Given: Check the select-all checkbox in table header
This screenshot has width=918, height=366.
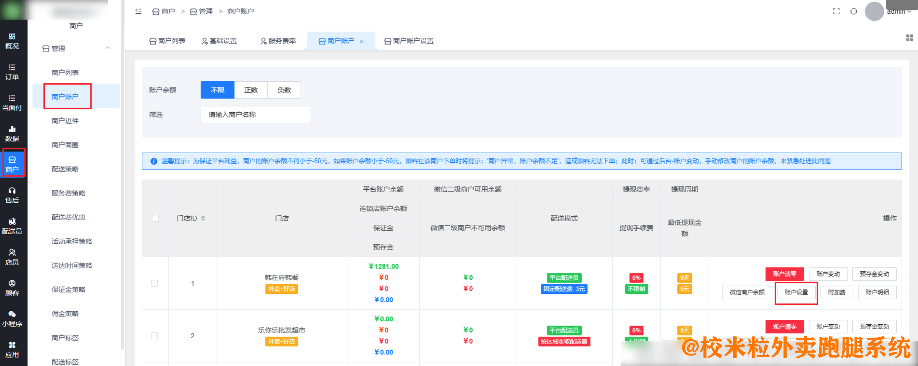Looking at the screenshot, I should (x=155, y=218).
